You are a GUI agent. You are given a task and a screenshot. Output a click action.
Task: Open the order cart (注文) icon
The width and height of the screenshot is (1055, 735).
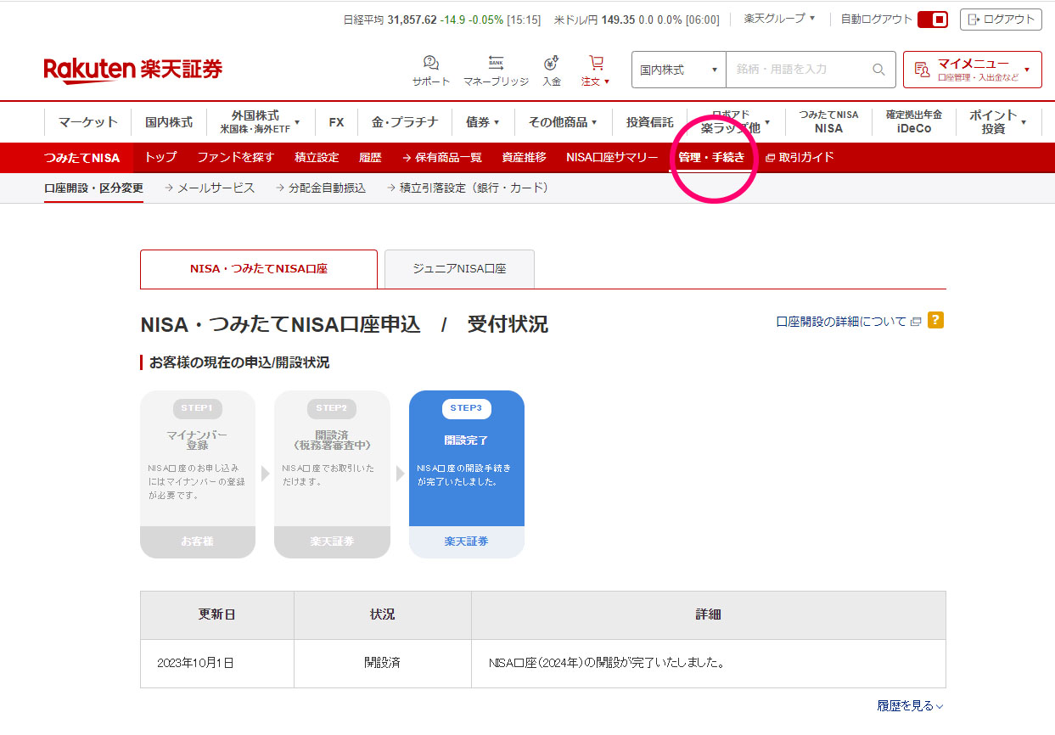click(596, 64)
